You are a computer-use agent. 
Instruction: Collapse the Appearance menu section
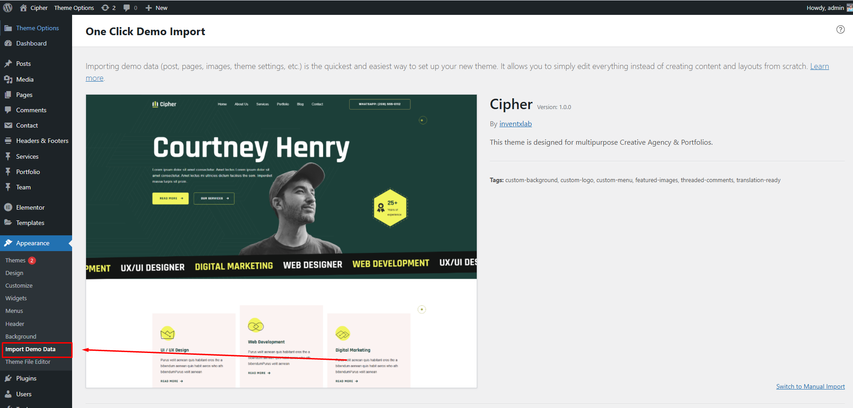point(33,243)
